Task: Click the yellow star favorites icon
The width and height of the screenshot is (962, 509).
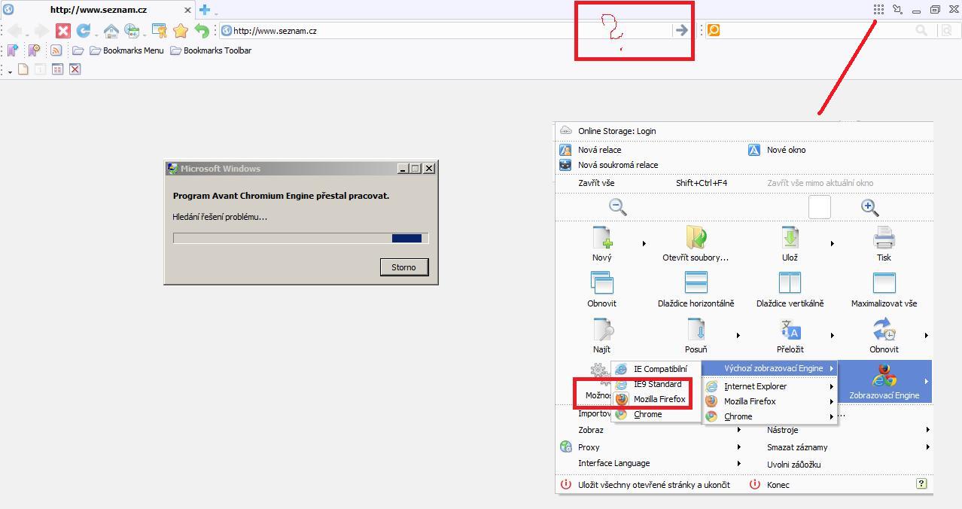Action: 181,31
